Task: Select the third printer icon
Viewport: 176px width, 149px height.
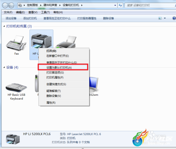Action: click(66, 42)
